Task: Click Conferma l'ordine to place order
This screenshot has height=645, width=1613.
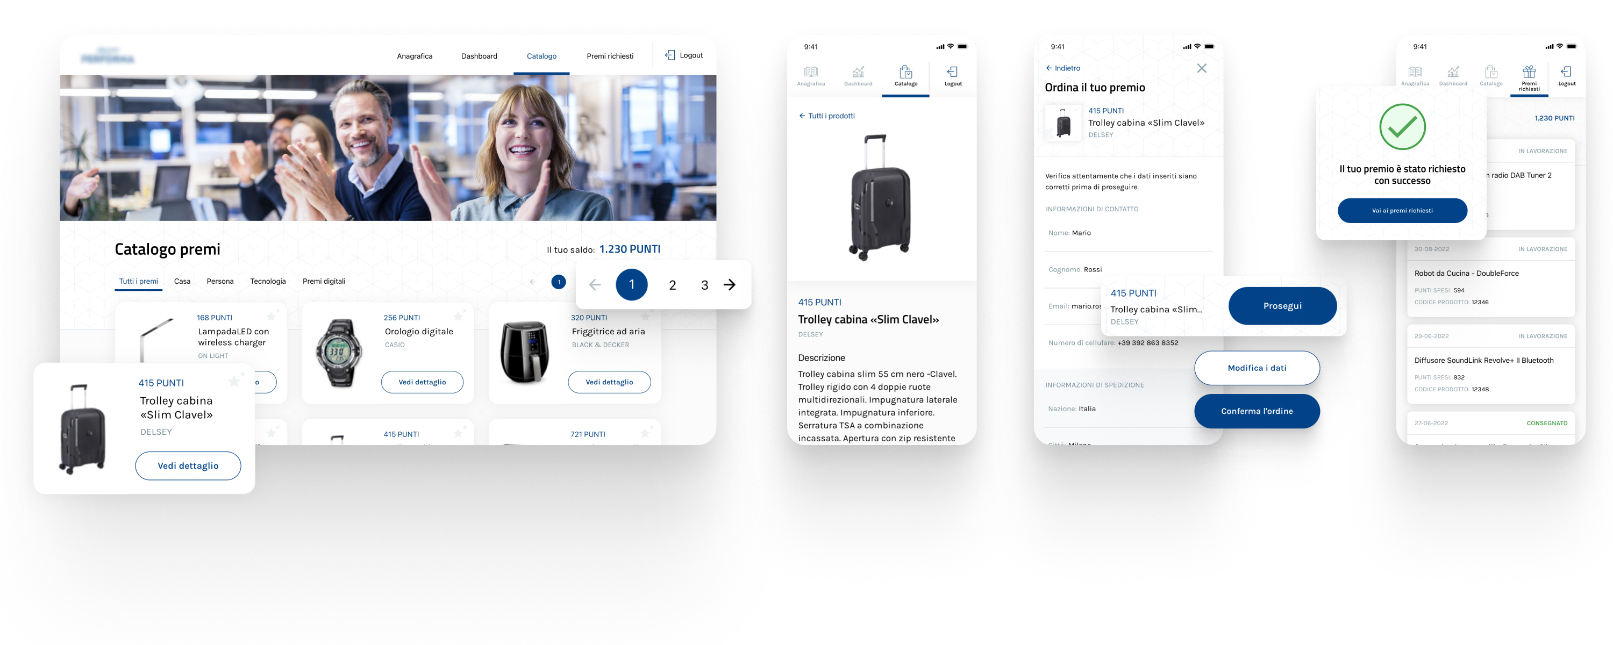Action: pos(1257,410)
